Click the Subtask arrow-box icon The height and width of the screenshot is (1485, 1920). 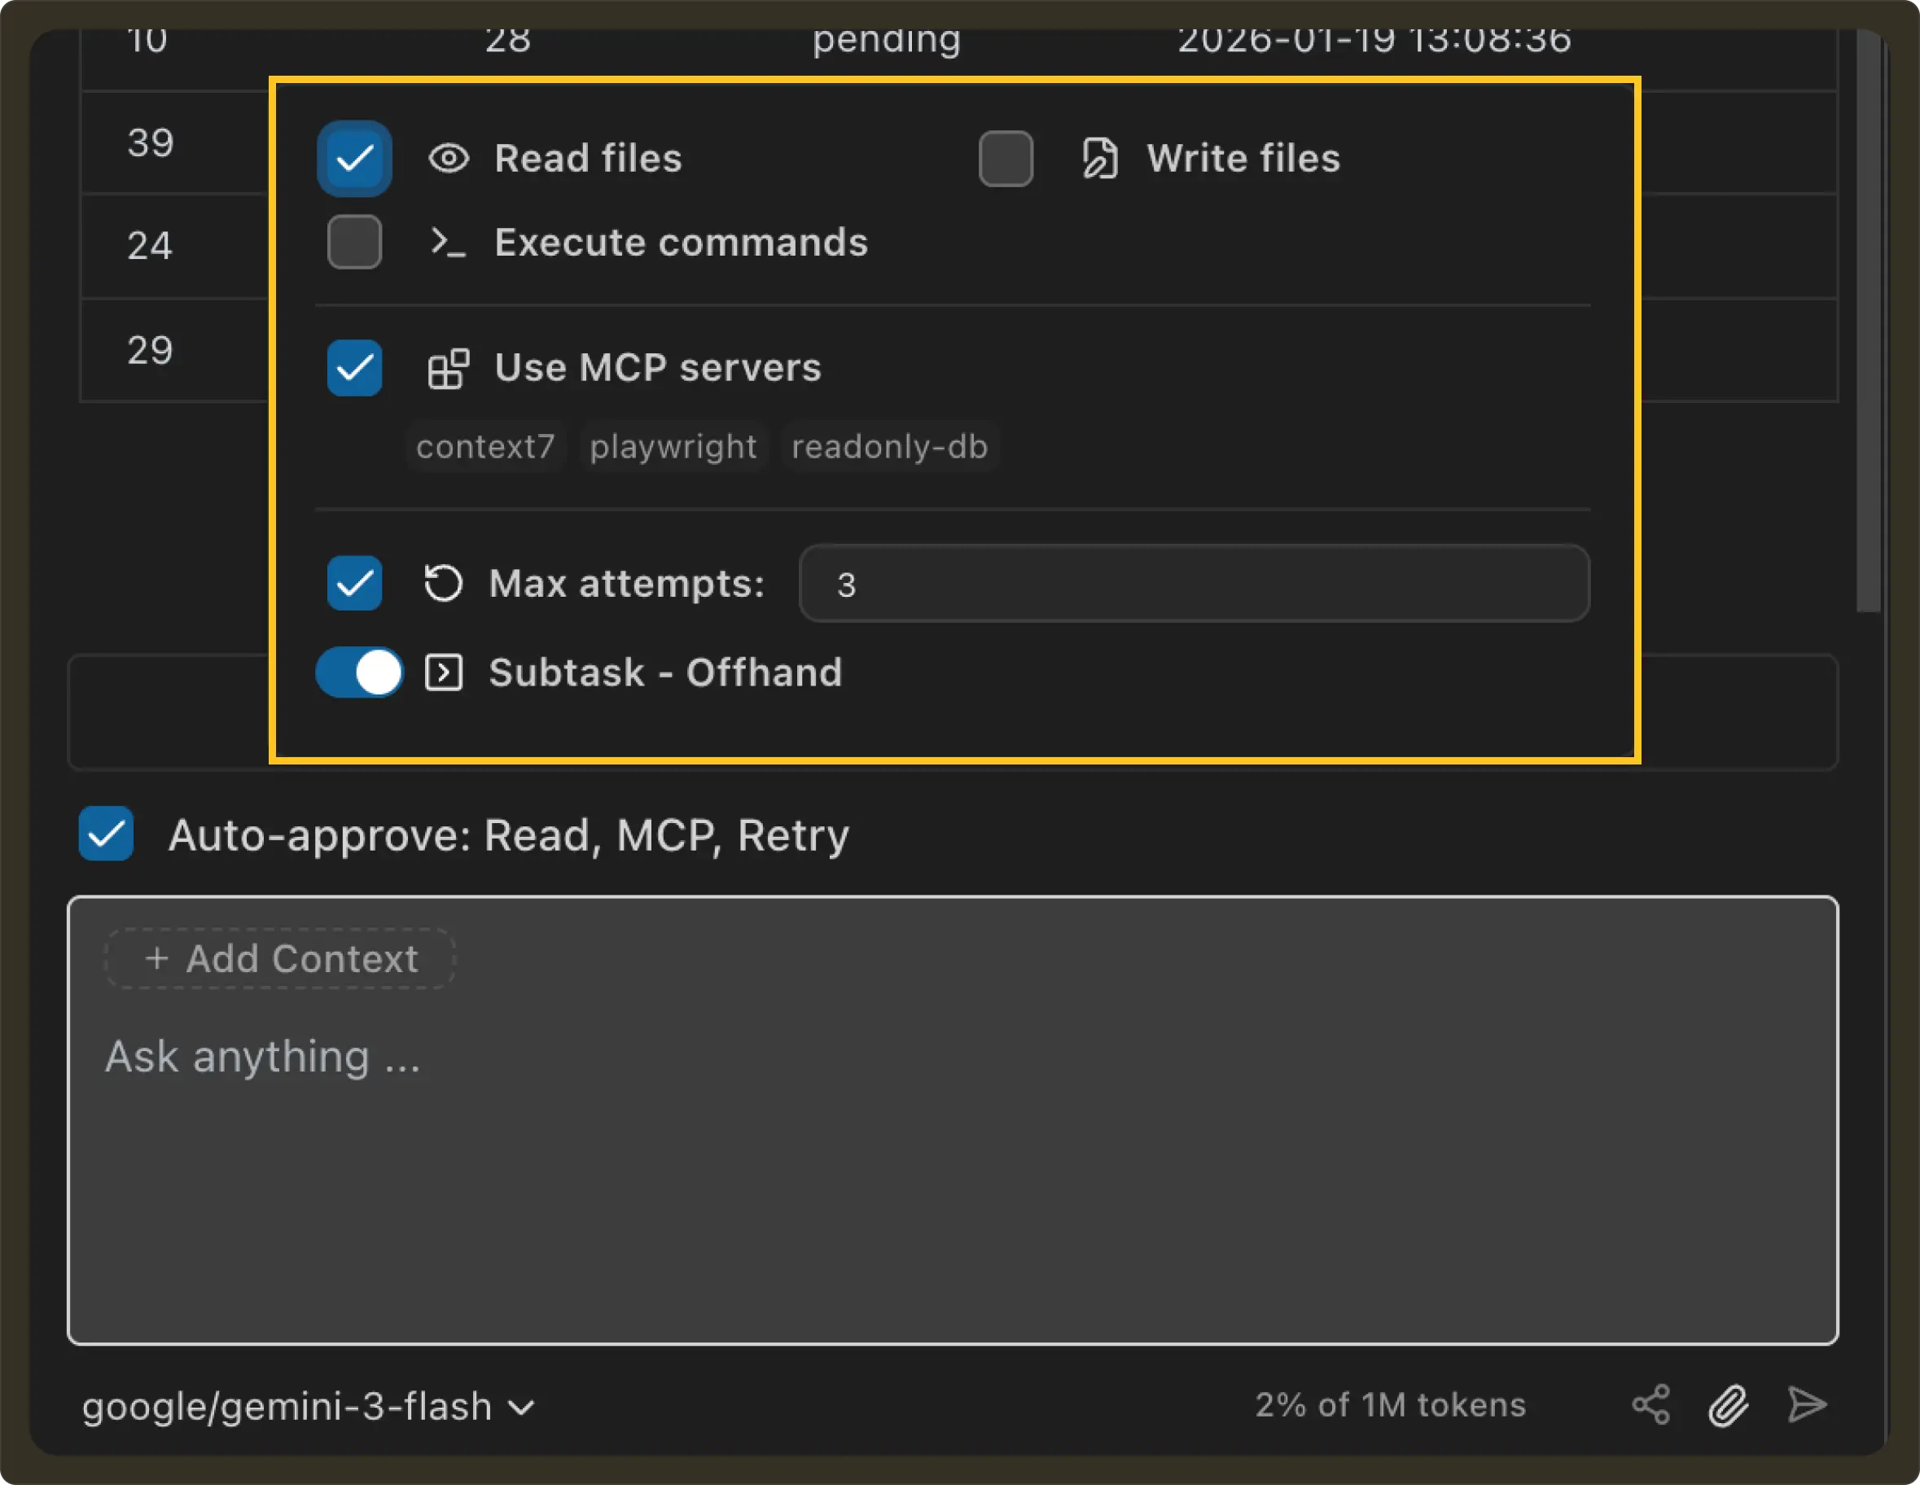(443, 672)
